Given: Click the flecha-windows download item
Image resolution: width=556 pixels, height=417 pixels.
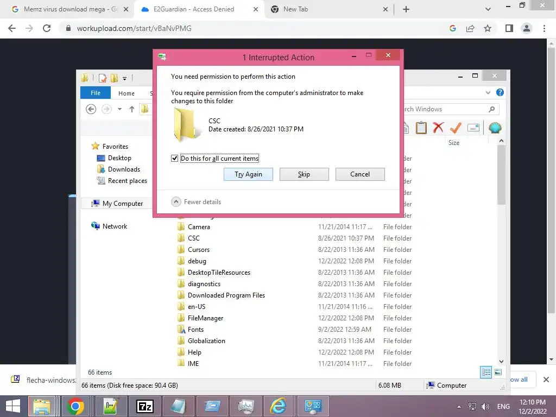Looking at the screenshot, I should point(42,380).
